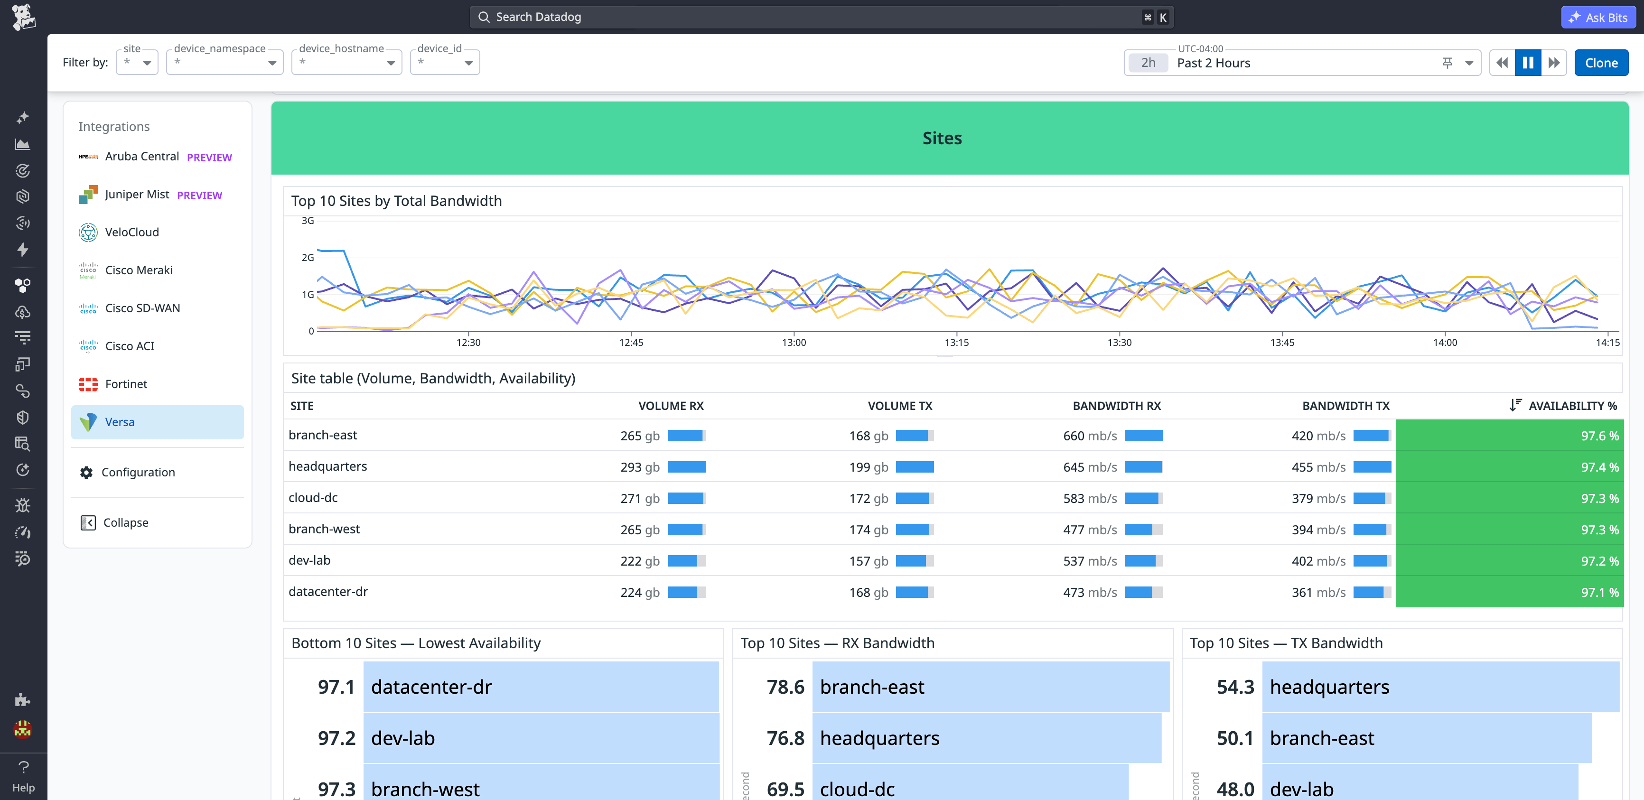Open the bug Error Tracking sidebar icon

(23, 506)
